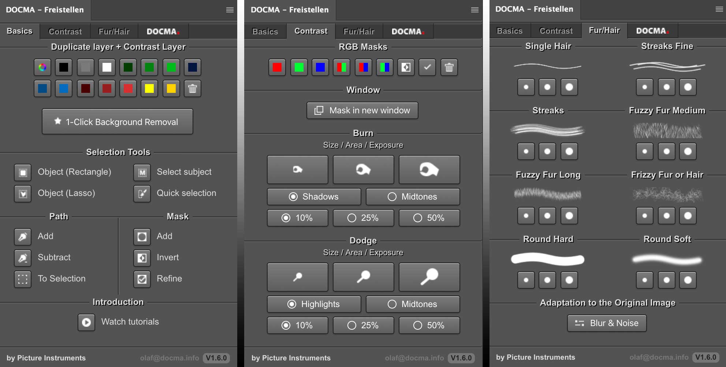Switch to Basics tab in the Contrast panel
This screenshot has width=726, height=367.
click(x=265, y=31)
